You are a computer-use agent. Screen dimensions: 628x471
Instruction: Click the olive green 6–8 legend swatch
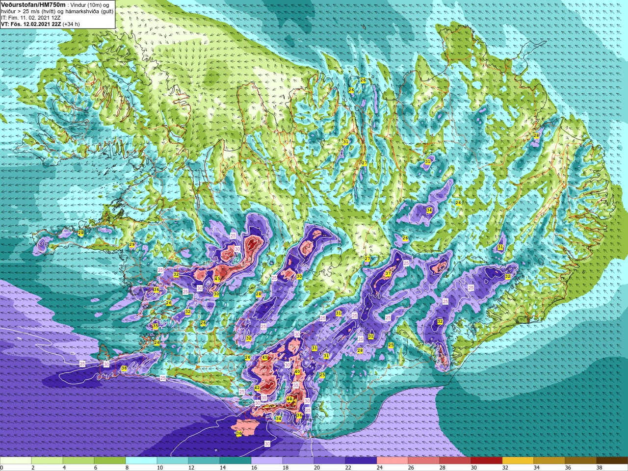click(x=110, y=461)
